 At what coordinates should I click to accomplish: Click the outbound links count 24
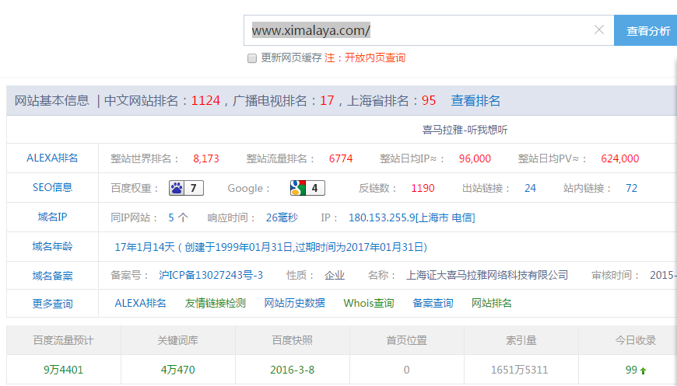point(530,188)
